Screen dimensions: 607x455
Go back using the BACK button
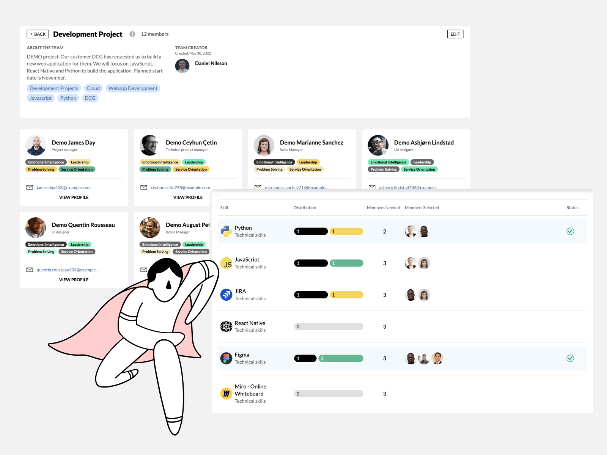pyautogui.click(x=38, y=34)
